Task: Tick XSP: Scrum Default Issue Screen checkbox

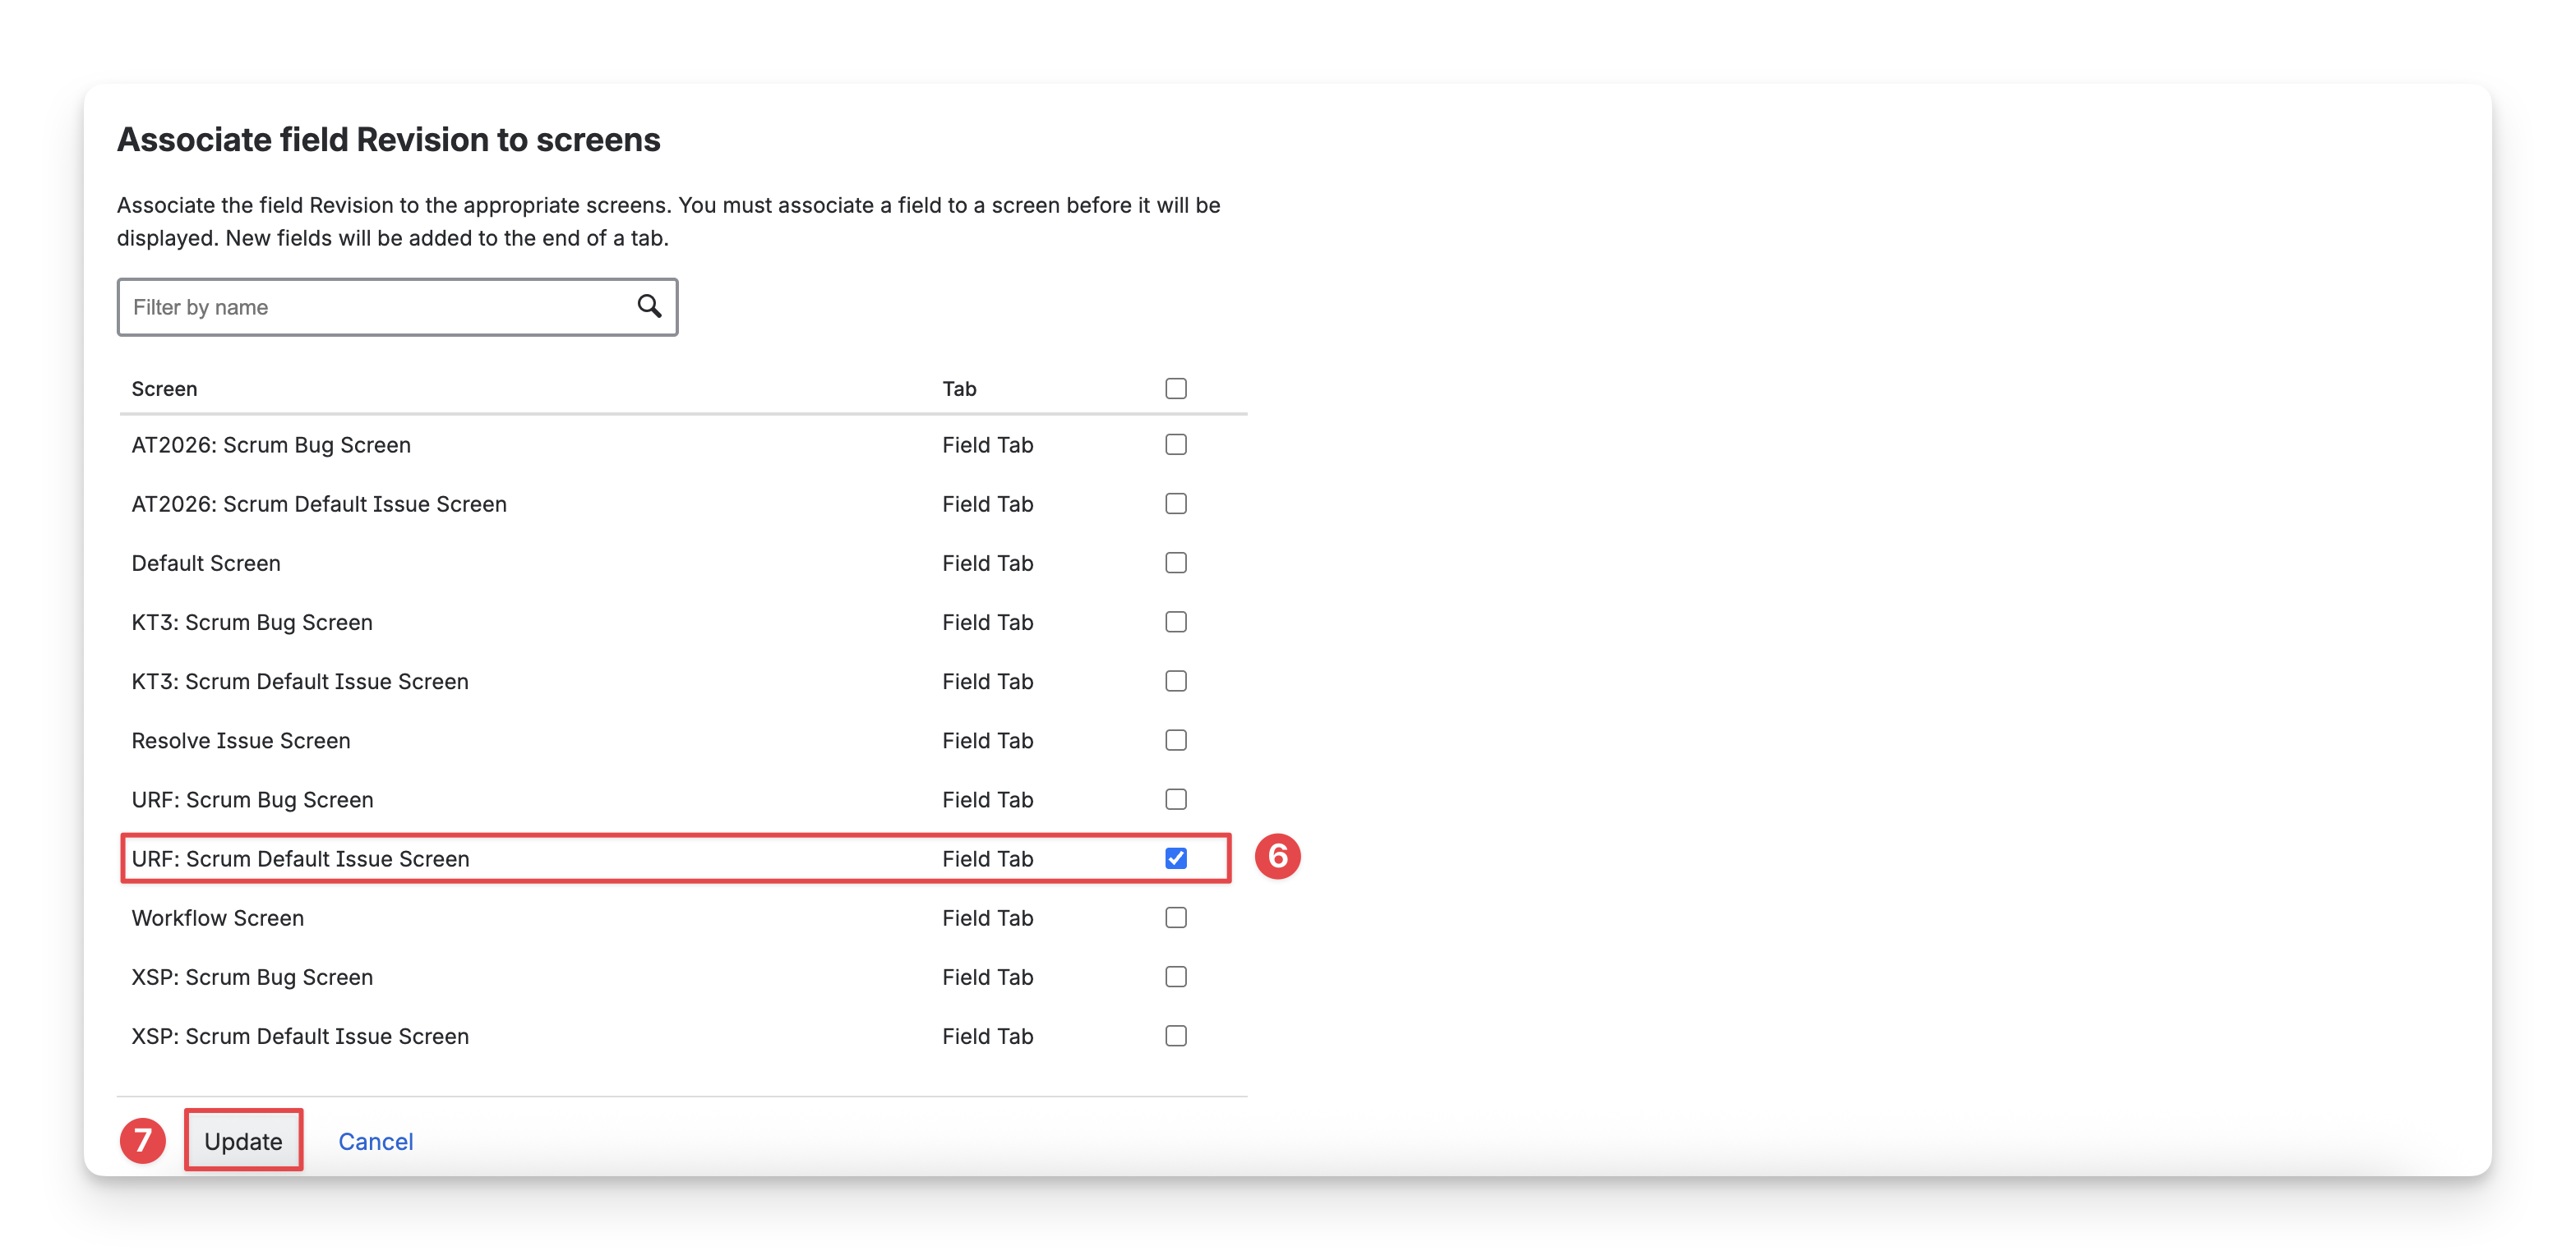Action: click(1175, 1035)
